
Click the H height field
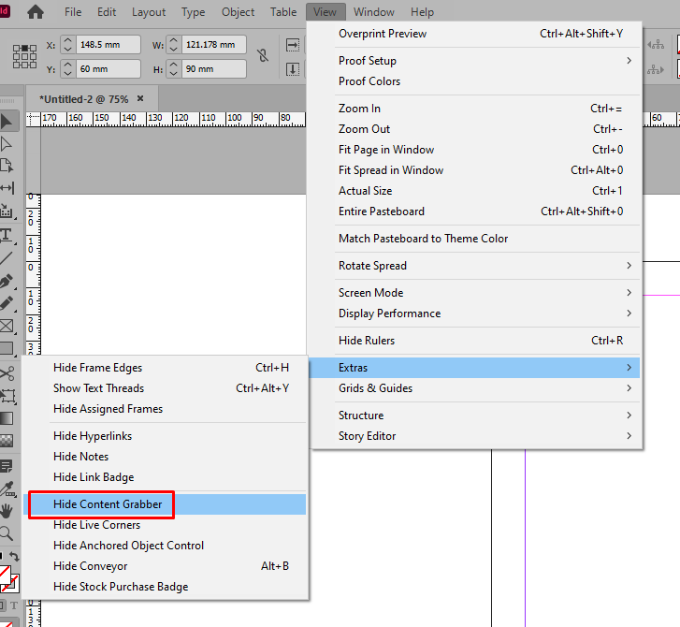coord(214,69)
